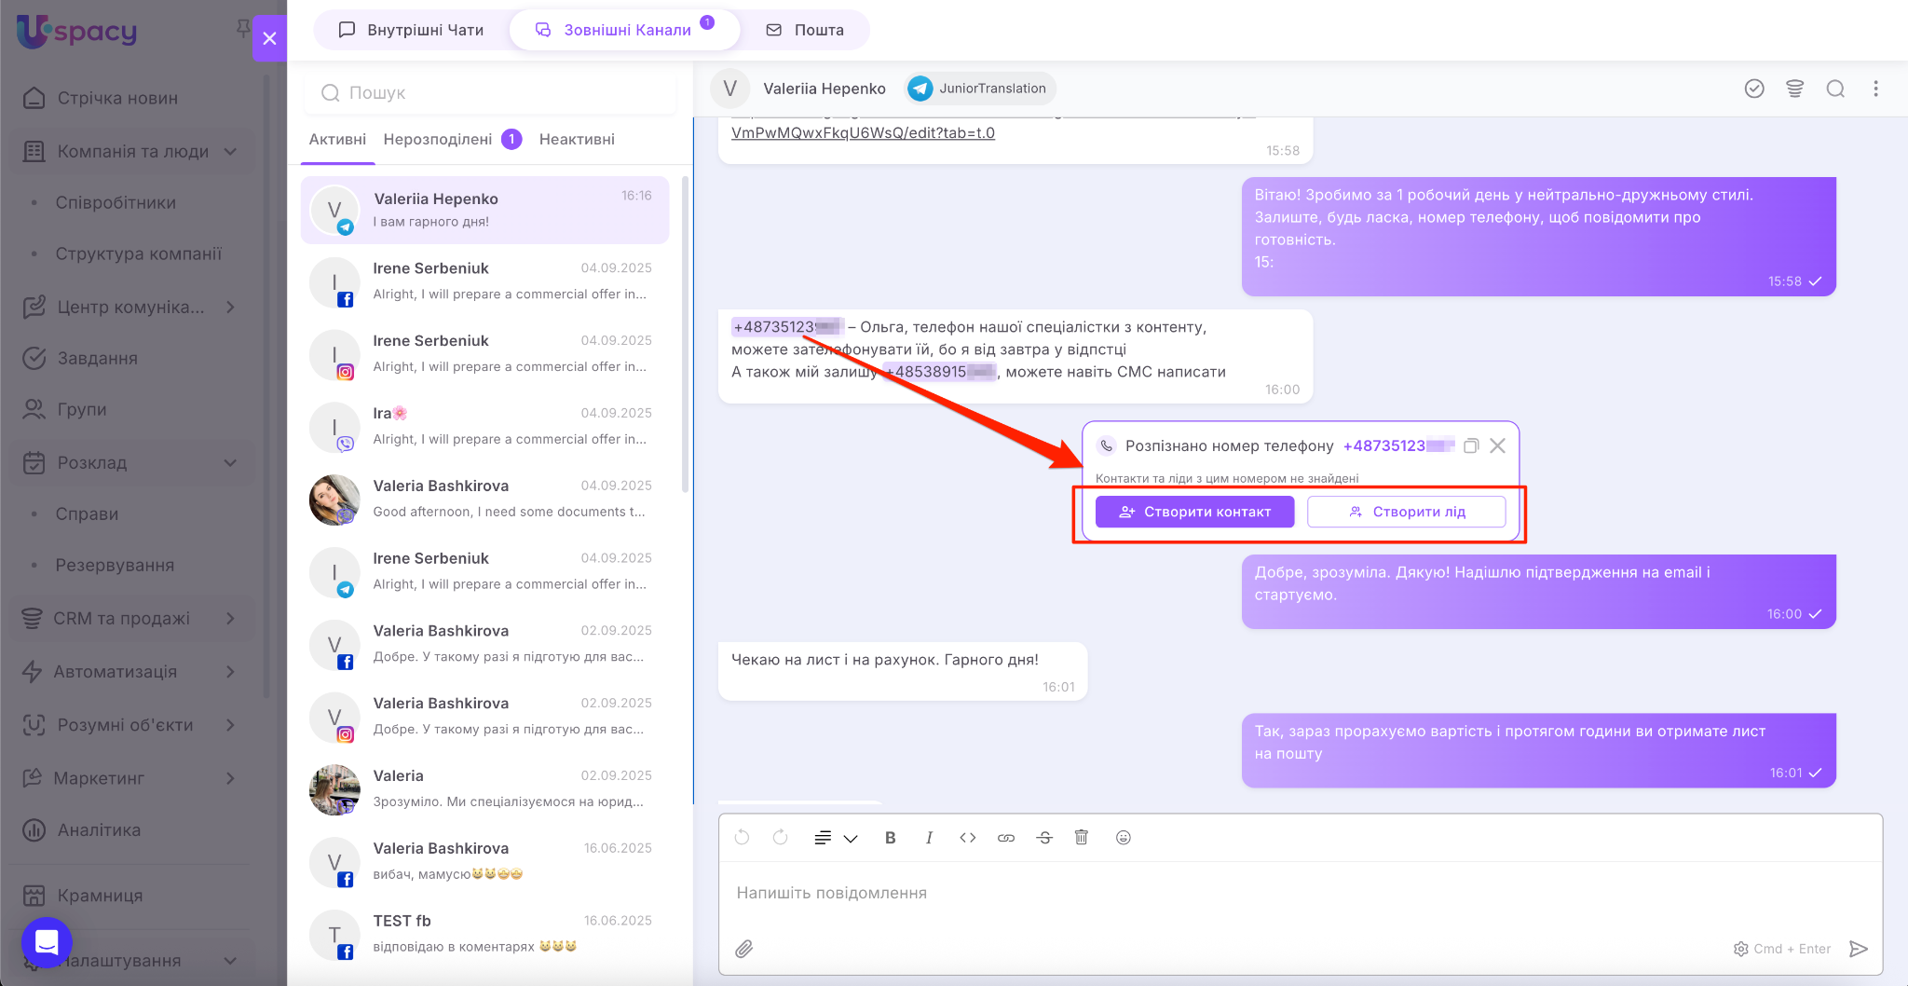Open the Нерозподілені chats tab
This screenshot has width=1908, height=986.
pos(438,139)
